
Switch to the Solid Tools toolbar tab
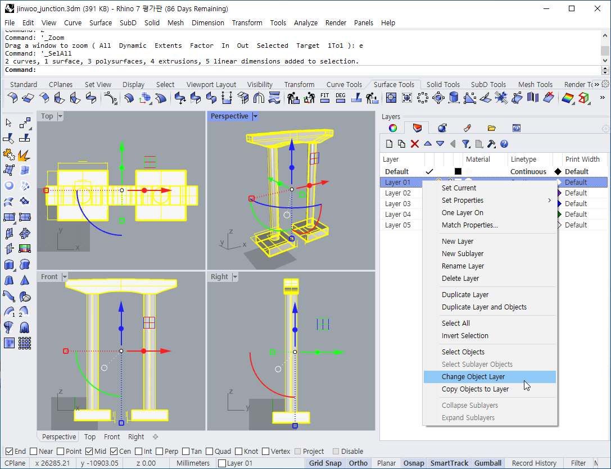[x=443, y=84]
